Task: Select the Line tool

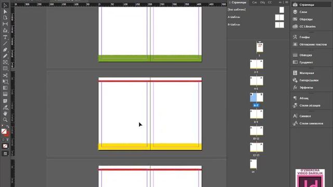Action: [5, 44]
